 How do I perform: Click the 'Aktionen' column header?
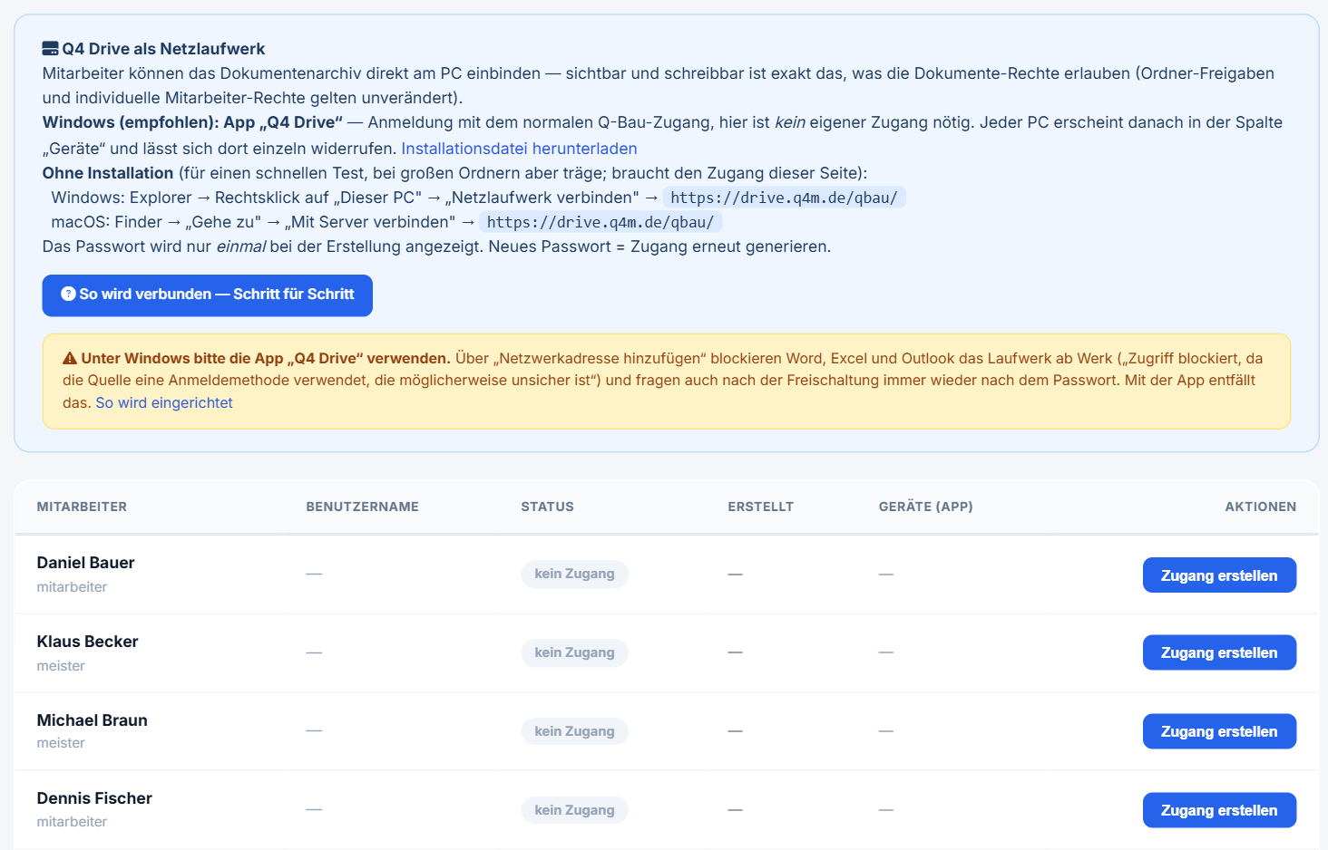tap(1260, 507)
